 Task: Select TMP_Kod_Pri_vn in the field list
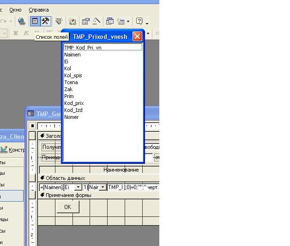click(103, 48)
